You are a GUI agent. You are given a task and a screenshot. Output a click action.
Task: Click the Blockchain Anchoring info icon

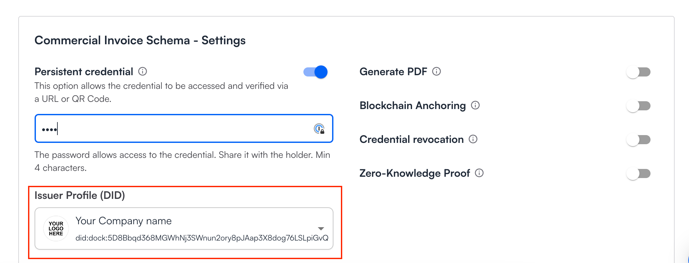click(x=475, y=105)
